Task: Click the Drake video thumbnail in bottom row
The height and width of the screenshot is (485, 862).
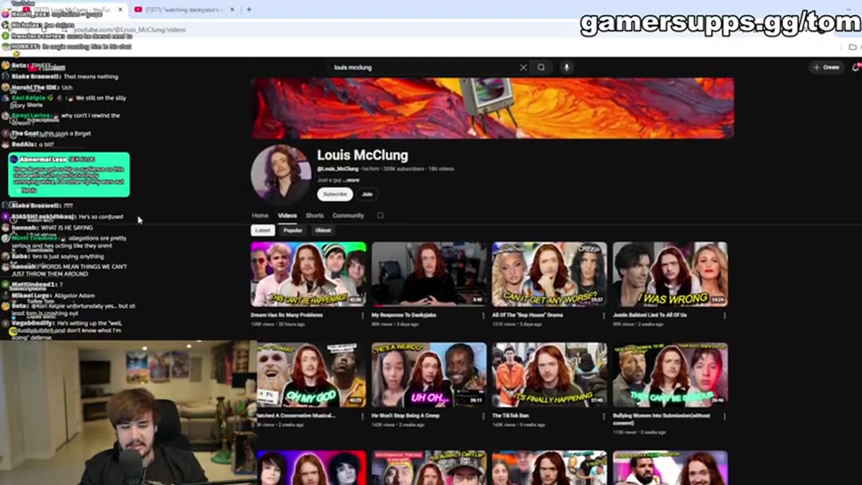Action: point(671,467)
